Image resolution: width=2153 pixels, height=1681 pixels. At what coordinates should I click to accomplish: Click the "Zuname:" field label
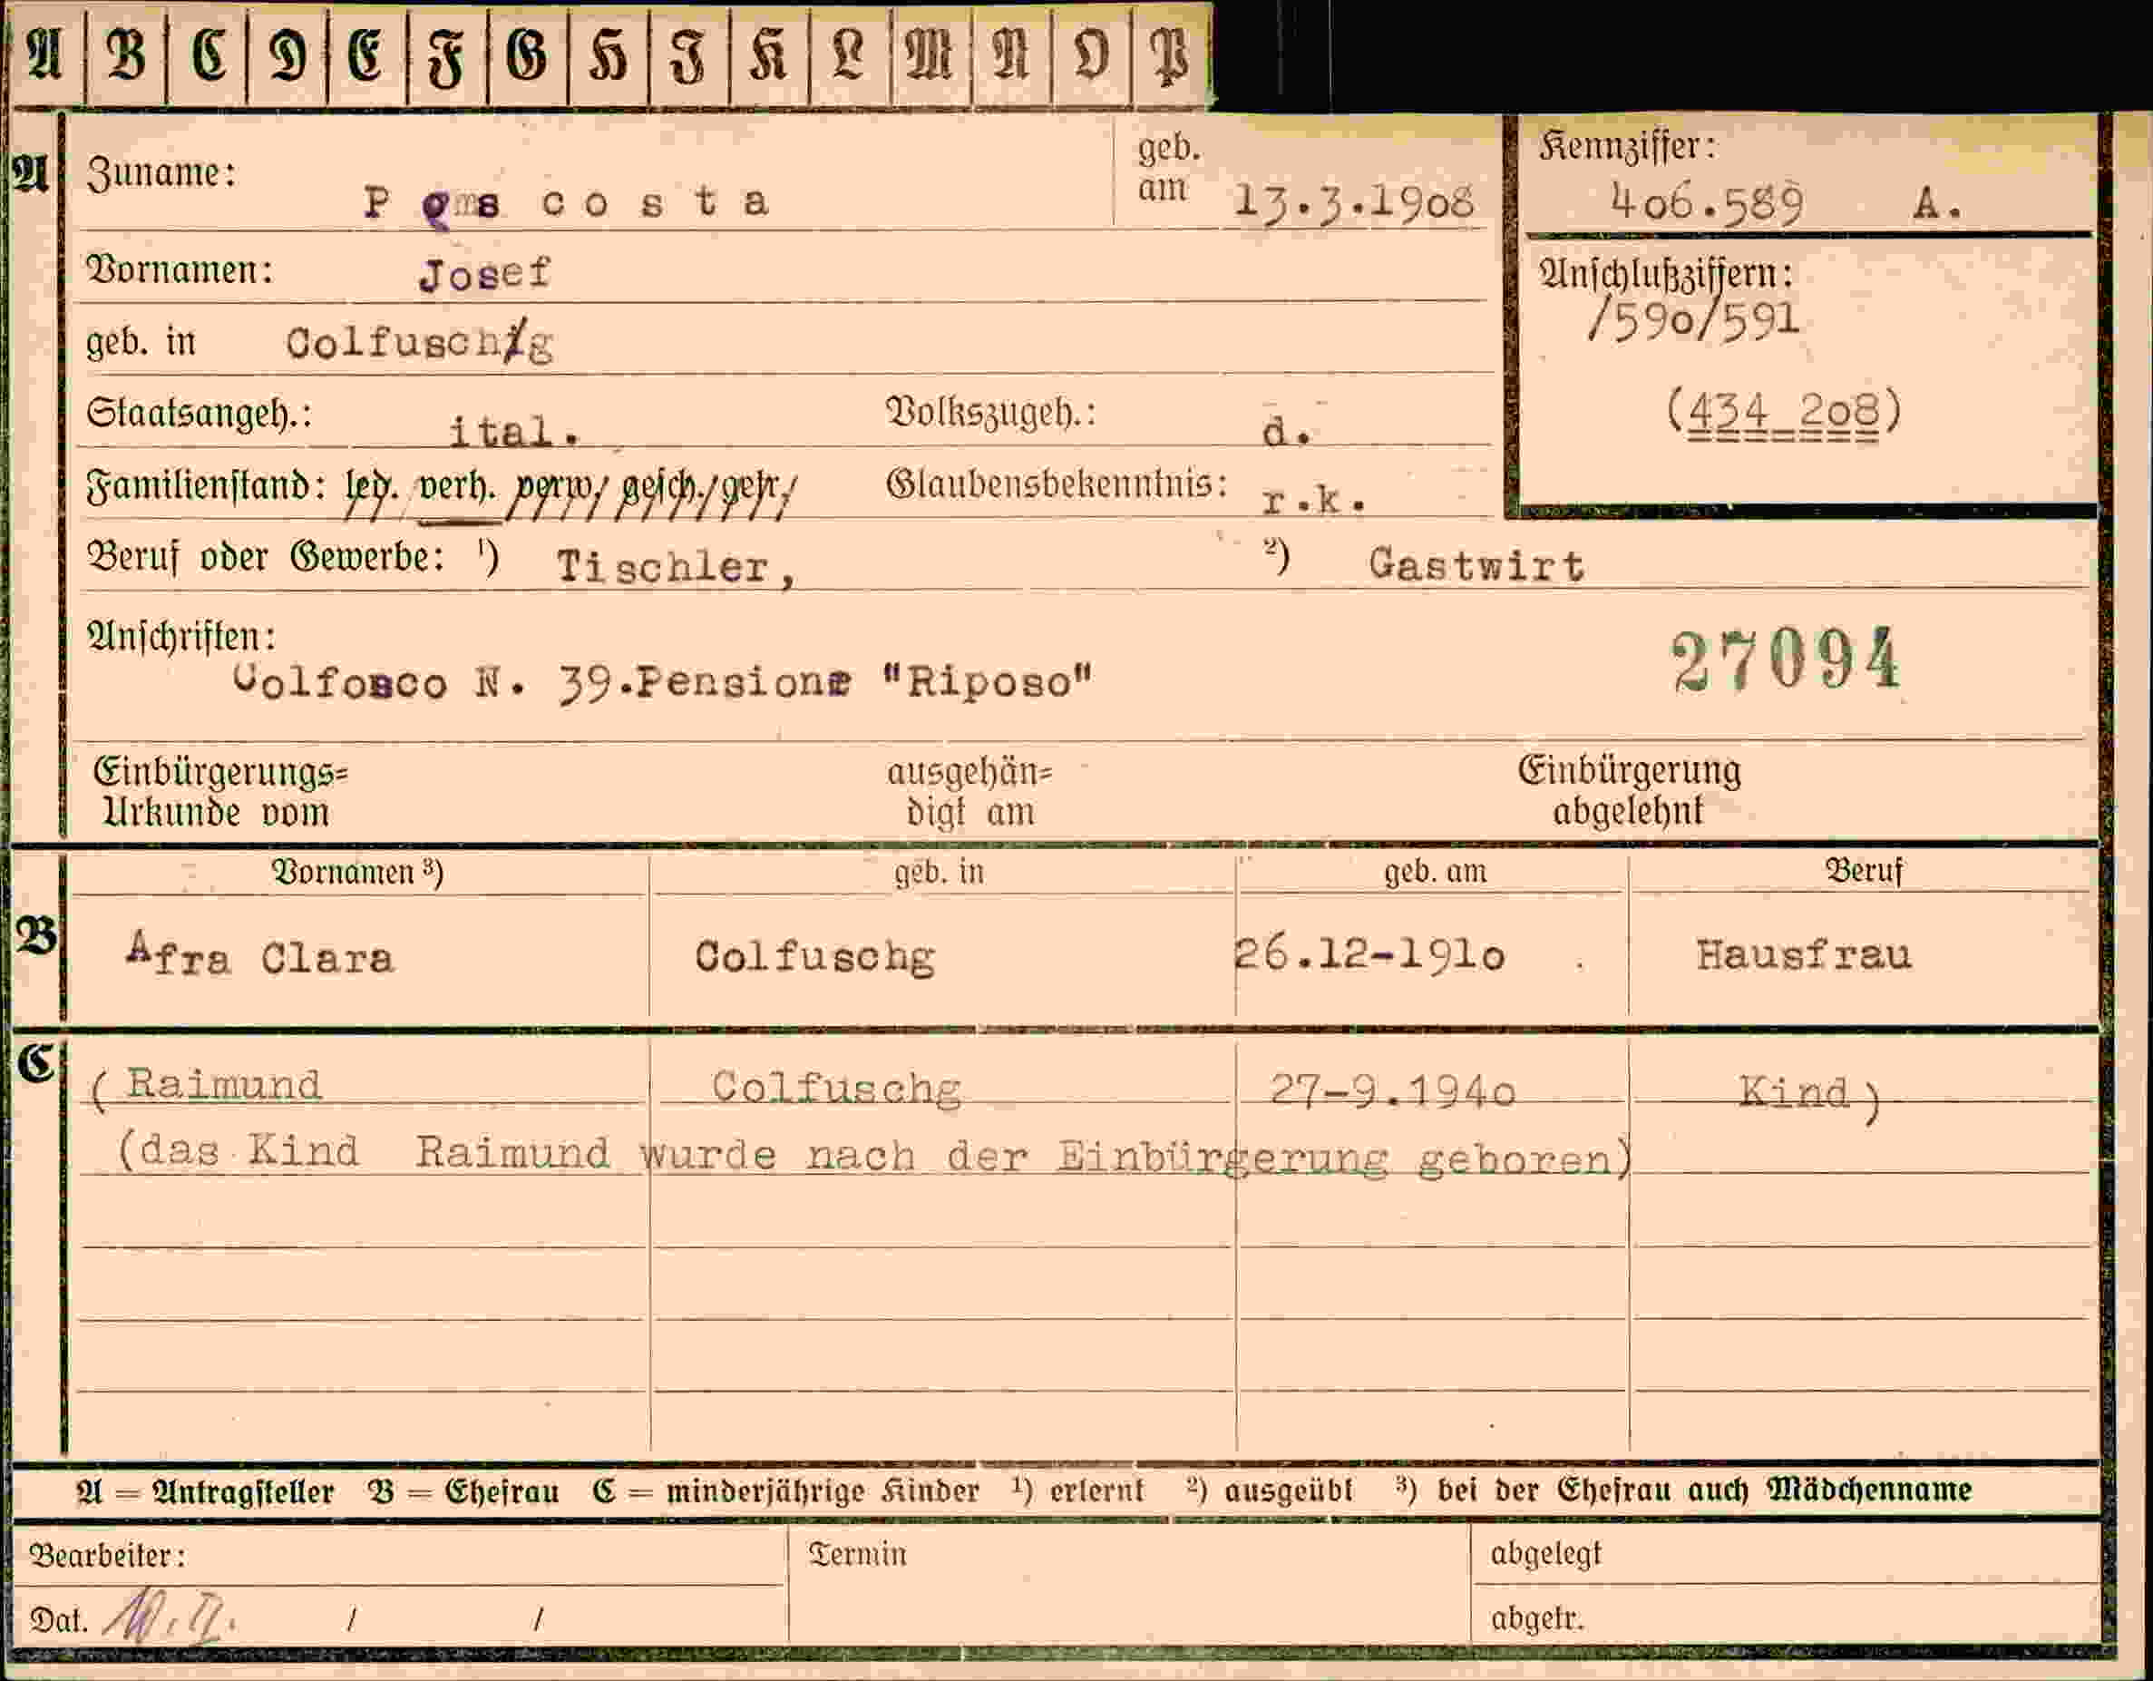pos(161,173)
